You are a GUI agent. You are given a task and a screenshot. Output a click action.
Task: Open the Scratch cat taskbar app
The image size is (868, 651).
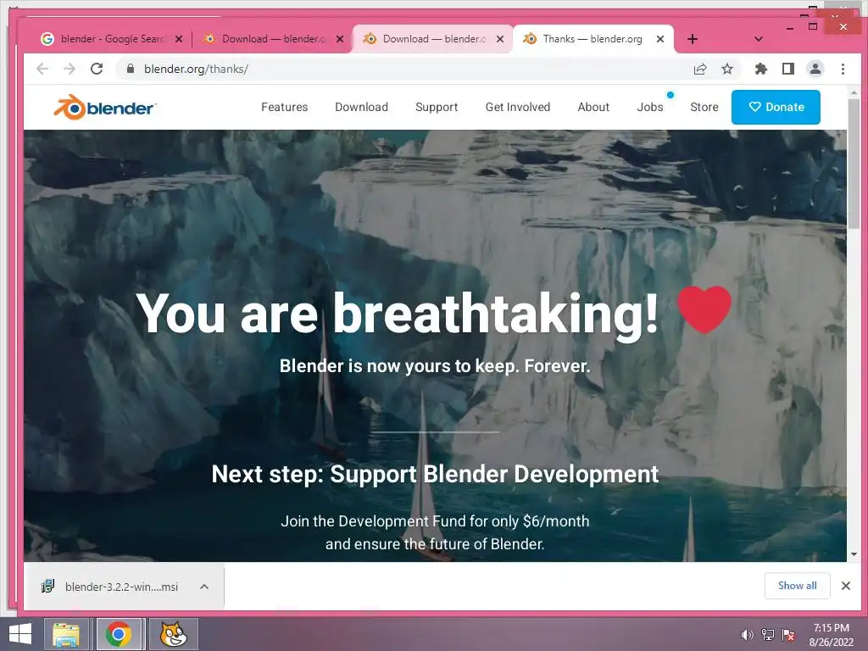(173, 634)
